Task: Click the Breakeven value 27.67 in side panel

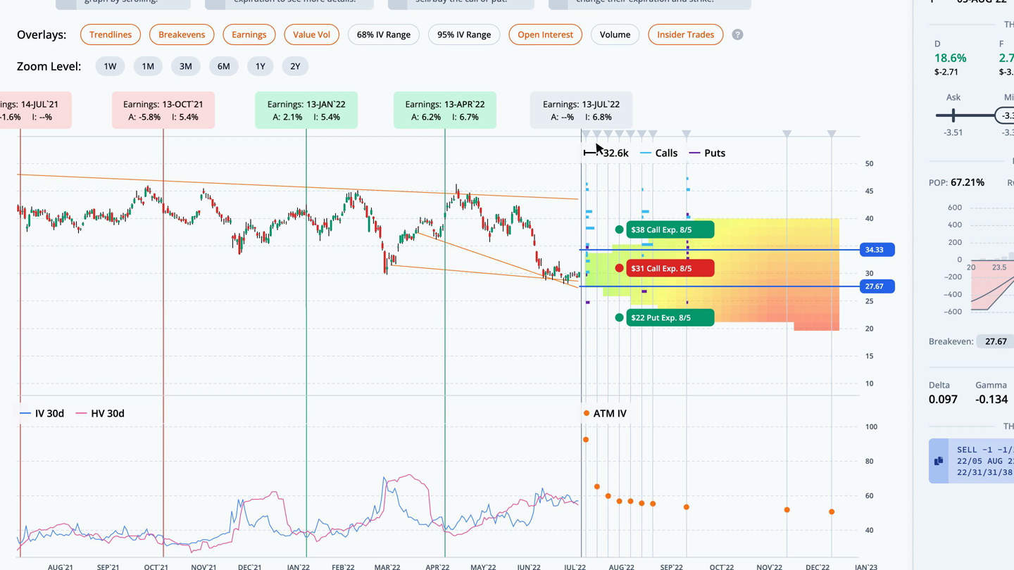Action: (x=996, y=341)
